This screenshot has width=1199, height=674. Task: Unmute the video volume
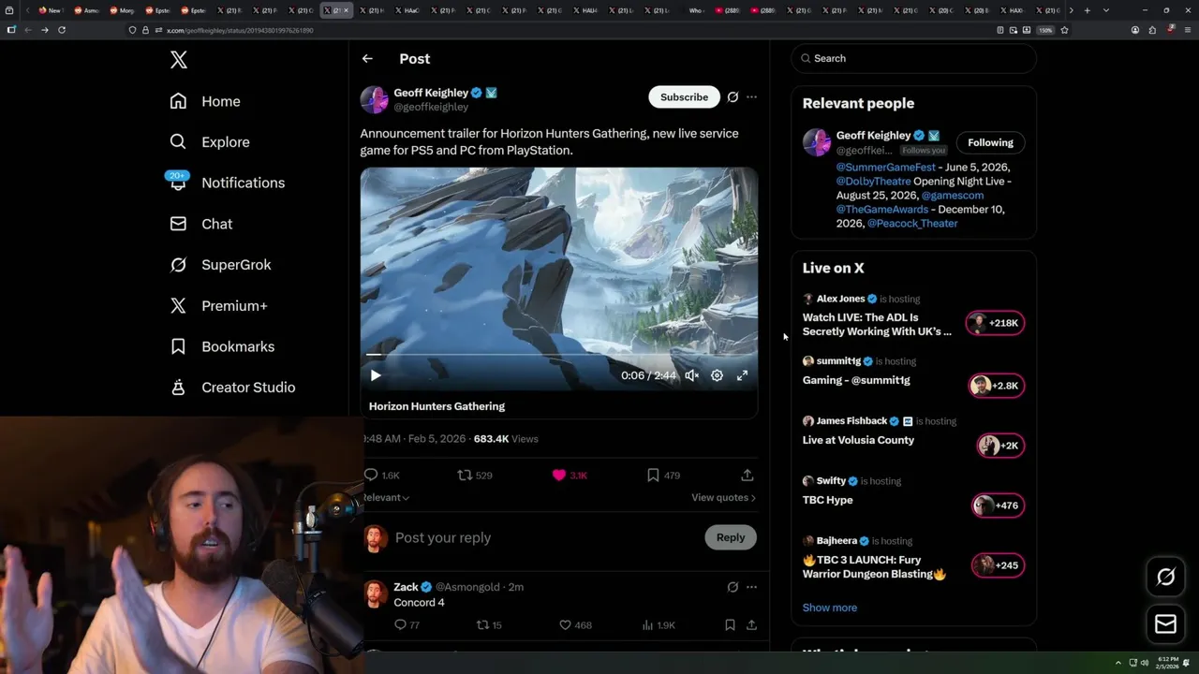click(691, 375)
